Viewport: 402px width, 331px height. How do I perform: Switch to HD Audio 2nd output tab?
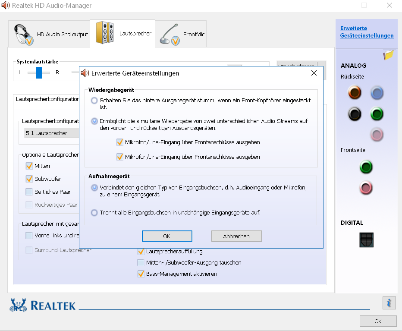coord(49,34)
